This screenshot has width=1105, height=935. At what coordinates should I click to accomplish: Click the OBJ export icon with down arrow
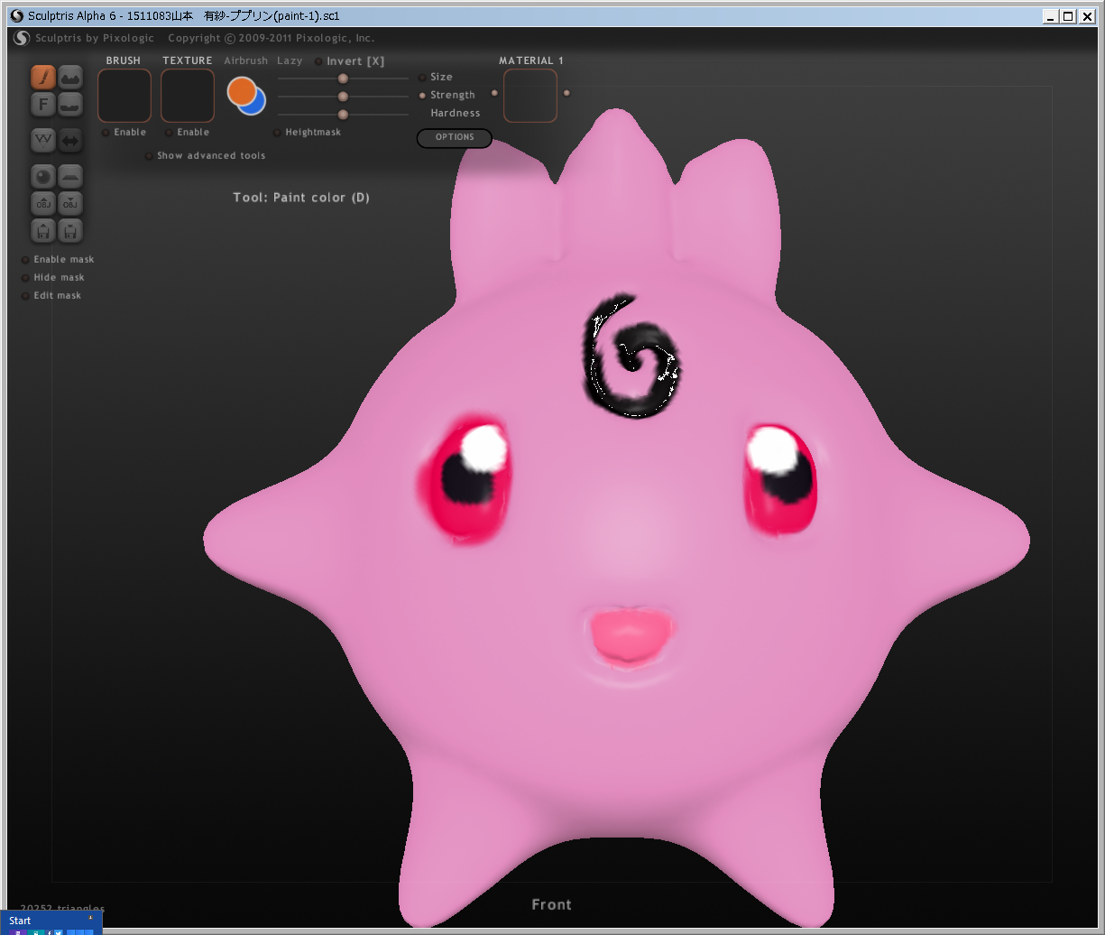coord(70,203)
